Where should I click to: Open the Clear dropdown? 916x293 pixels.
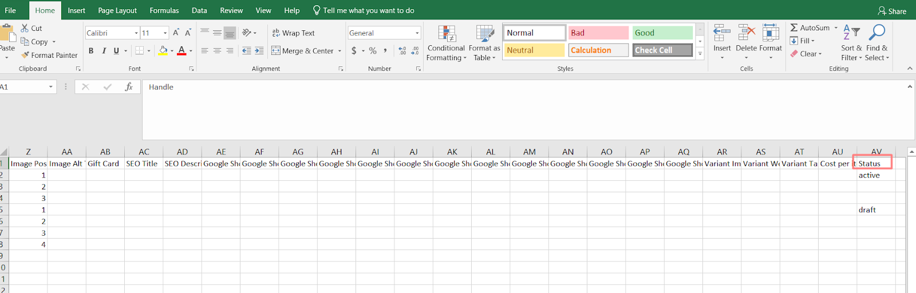point(806,54)
